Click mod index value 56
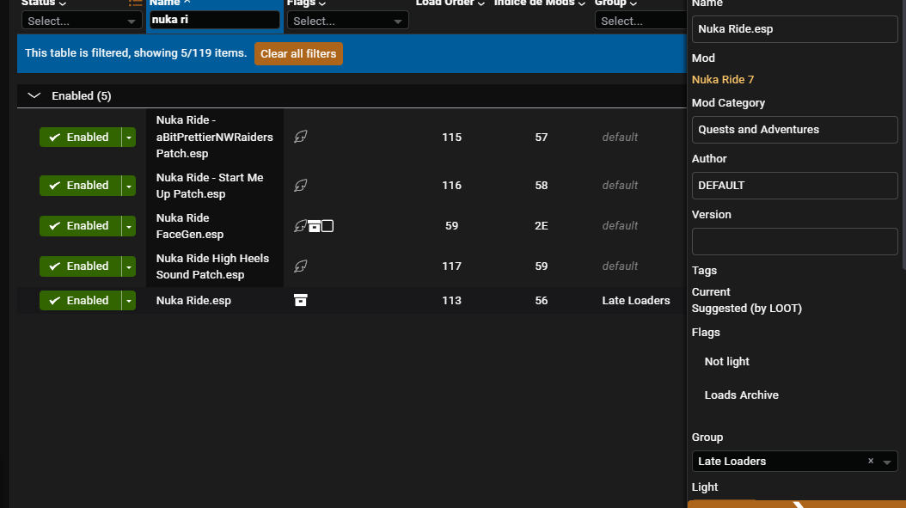 541,301
